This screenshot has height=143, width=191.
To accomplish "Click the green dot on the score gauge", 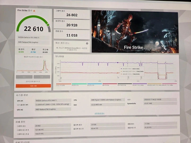I will pyautogui.click(x=48, y=25).
